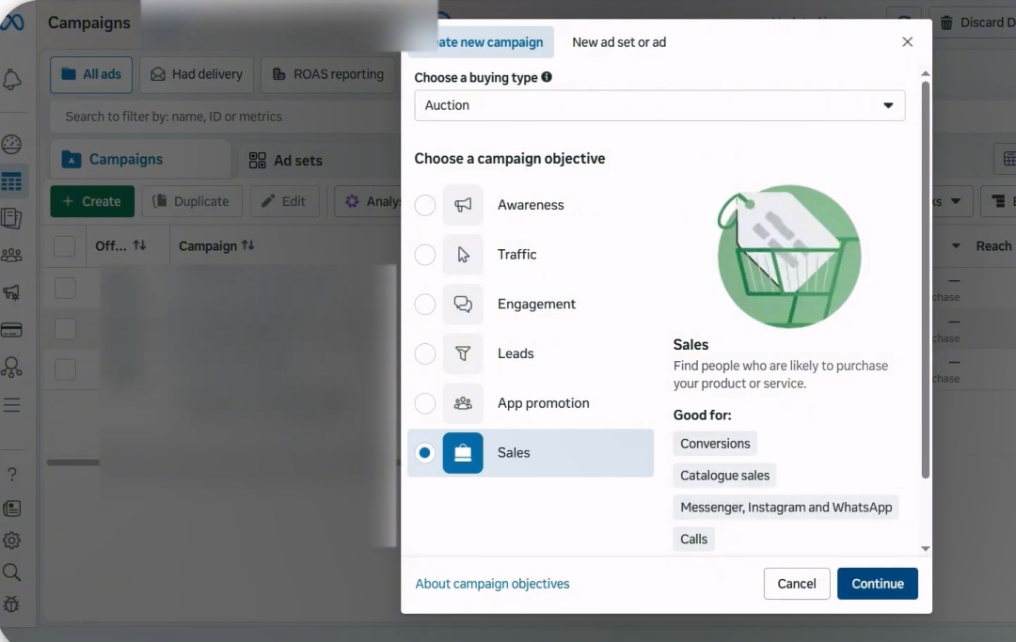Image resolution: width=1016 pixels, height=642 pixels.
Task: Click the Search magnifier icon in sidebar
Action: pos(11,572)
